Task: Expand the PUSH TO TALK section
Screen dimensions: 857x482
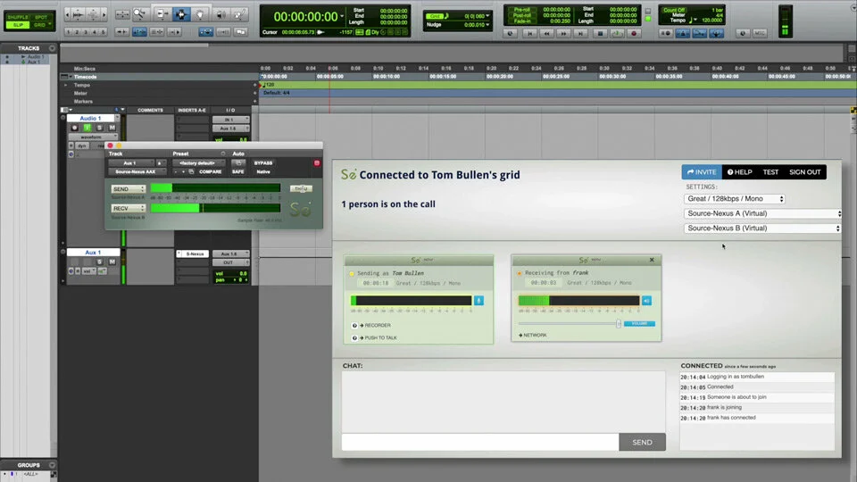Action: tap(378, 337)
